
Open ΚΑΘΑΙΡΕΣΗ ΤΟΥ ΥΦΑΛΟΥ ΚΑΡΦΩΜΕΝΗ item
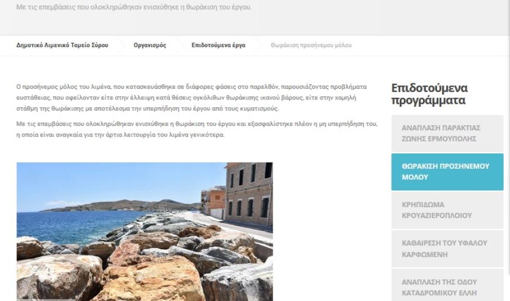[x=447, y=249]
